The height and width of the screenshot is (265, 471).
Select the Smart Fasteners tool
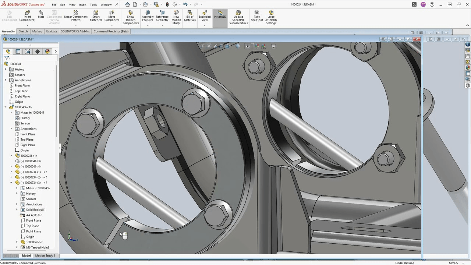(96, 17)
